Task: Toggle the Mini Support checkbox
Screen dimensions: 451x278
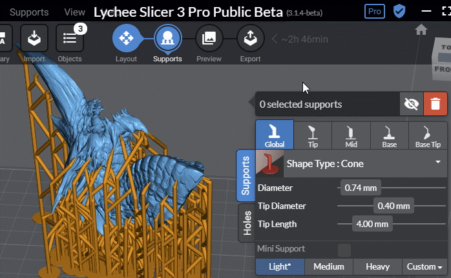Action: pyautogui.click(x=344, y=250)
